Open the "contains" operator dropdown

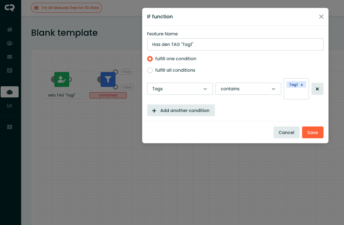[x=248, y=89]
